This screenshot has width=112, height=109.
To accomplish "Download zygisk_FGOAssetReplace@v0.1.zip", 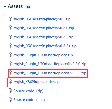I will click(42, 19).
